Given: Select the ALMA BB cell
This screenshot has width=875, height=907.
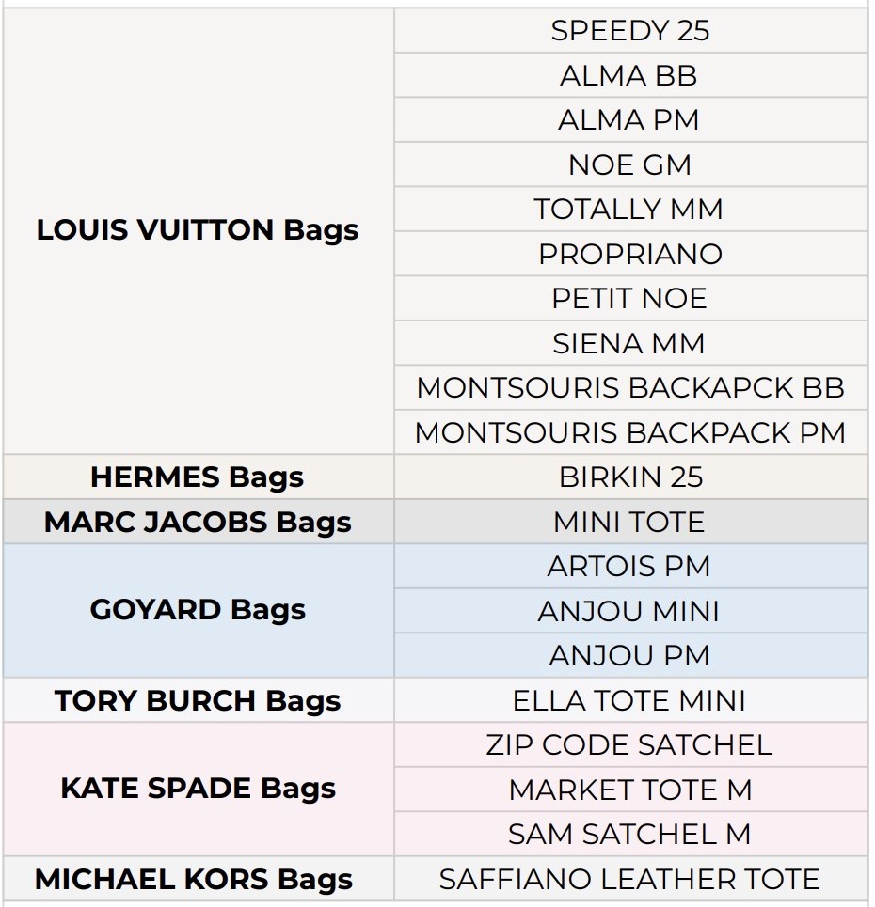Looking at the screenshot, I should (629, 75).
